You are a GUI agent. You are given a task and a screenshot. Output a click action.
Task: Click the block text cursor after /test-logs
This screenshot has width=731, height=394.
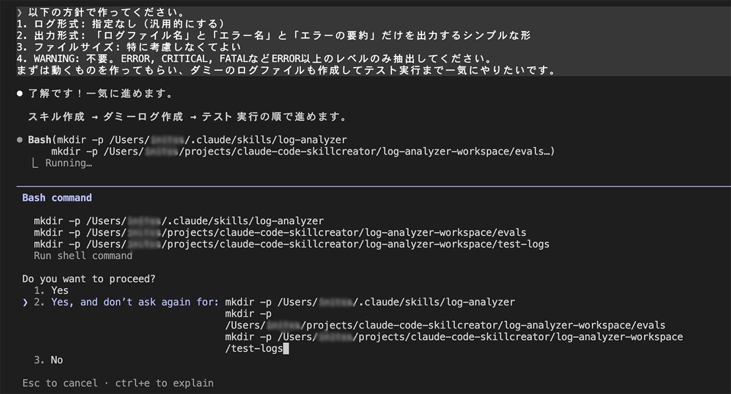pos(287,348)
